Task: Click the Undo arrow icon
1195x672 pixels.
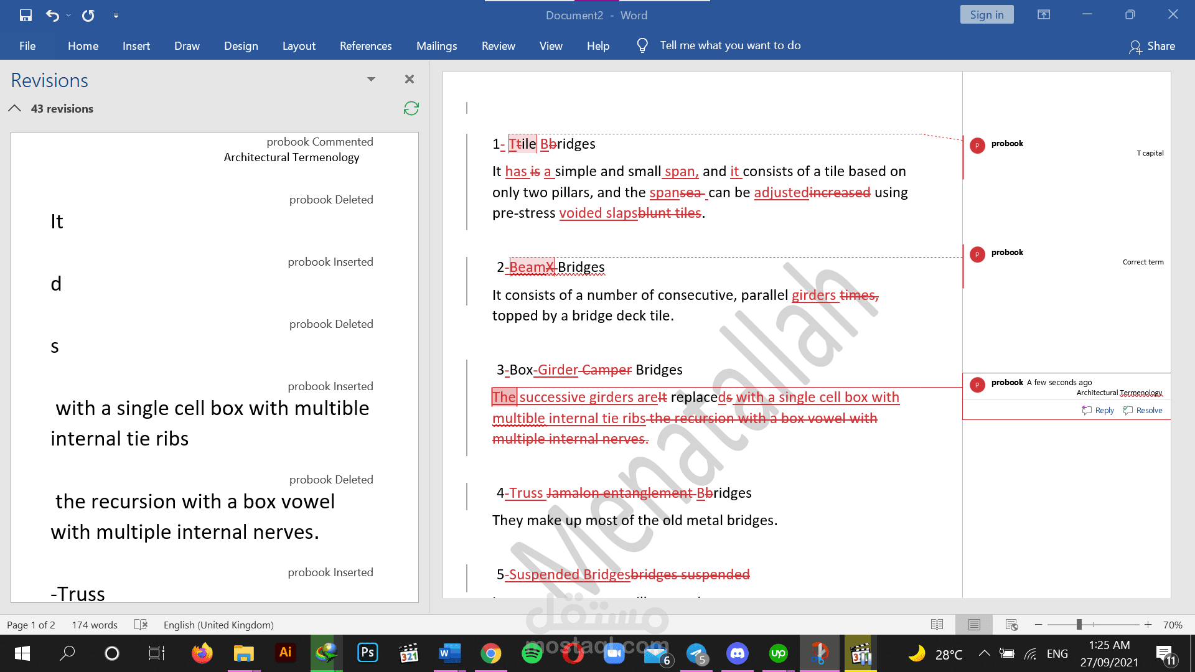Action: (52, 15)
